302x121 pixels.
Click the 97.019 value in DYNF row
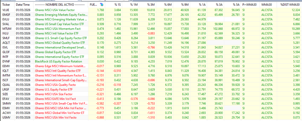click(219, 61)
